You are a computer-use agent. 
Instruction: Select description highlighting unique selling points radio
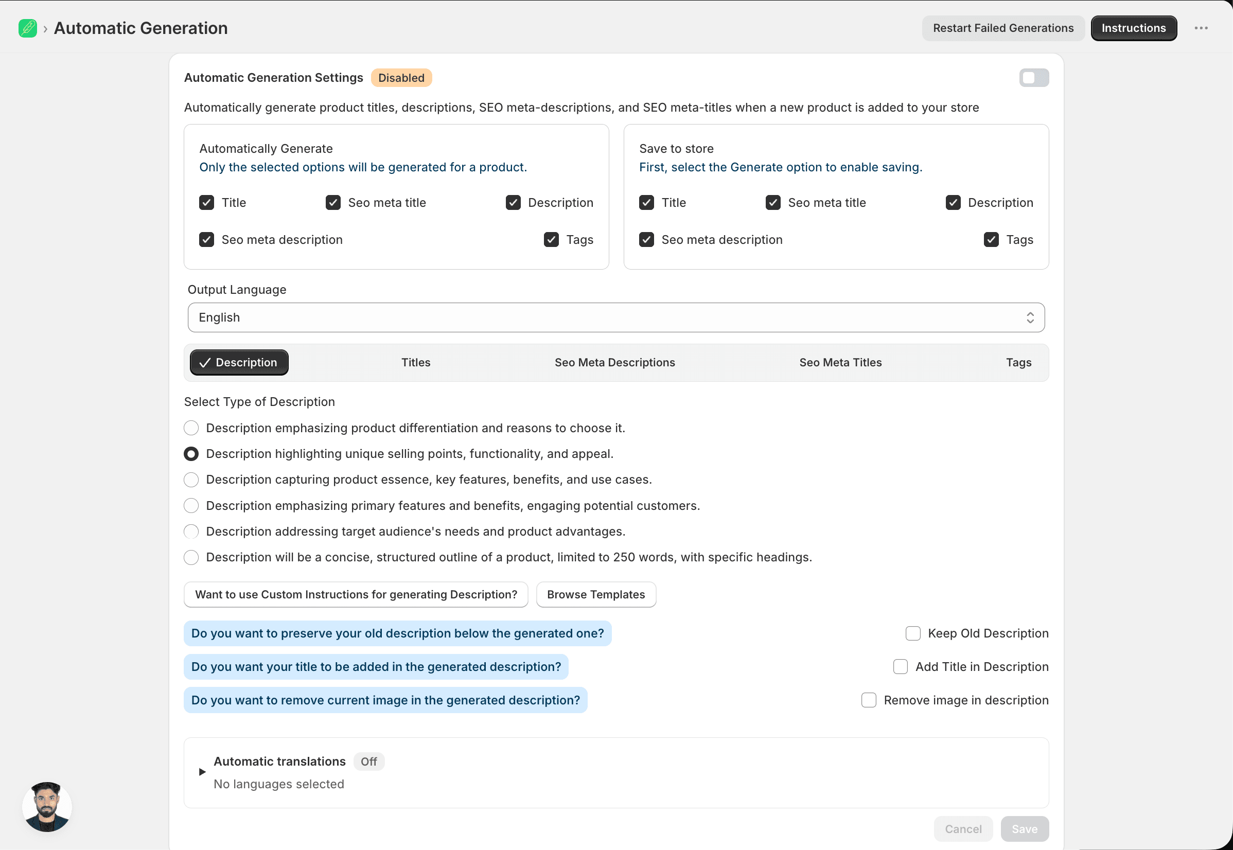pyautogui.click(x=191, y=454)
